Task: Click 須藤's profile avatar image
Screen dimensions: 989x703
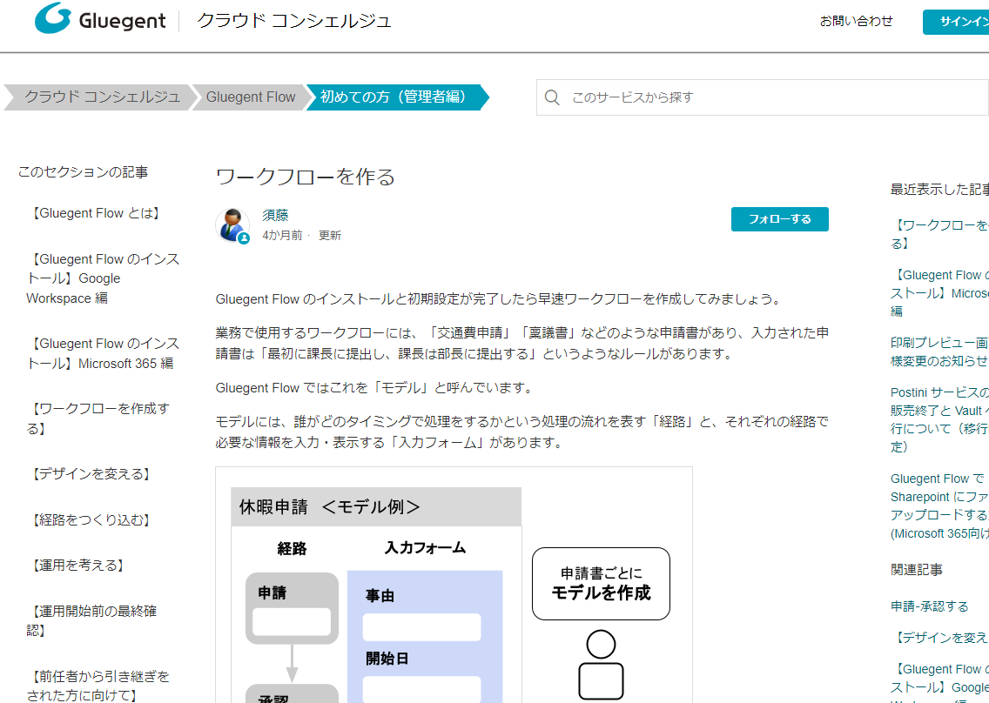Action: [x=232, y=225]
